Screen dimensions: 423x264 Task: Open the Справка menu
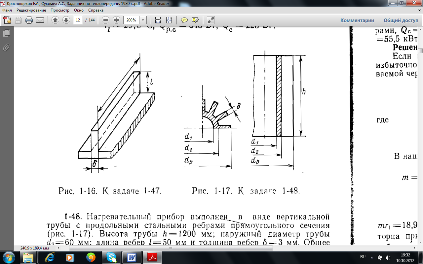[x=96, y=10]
